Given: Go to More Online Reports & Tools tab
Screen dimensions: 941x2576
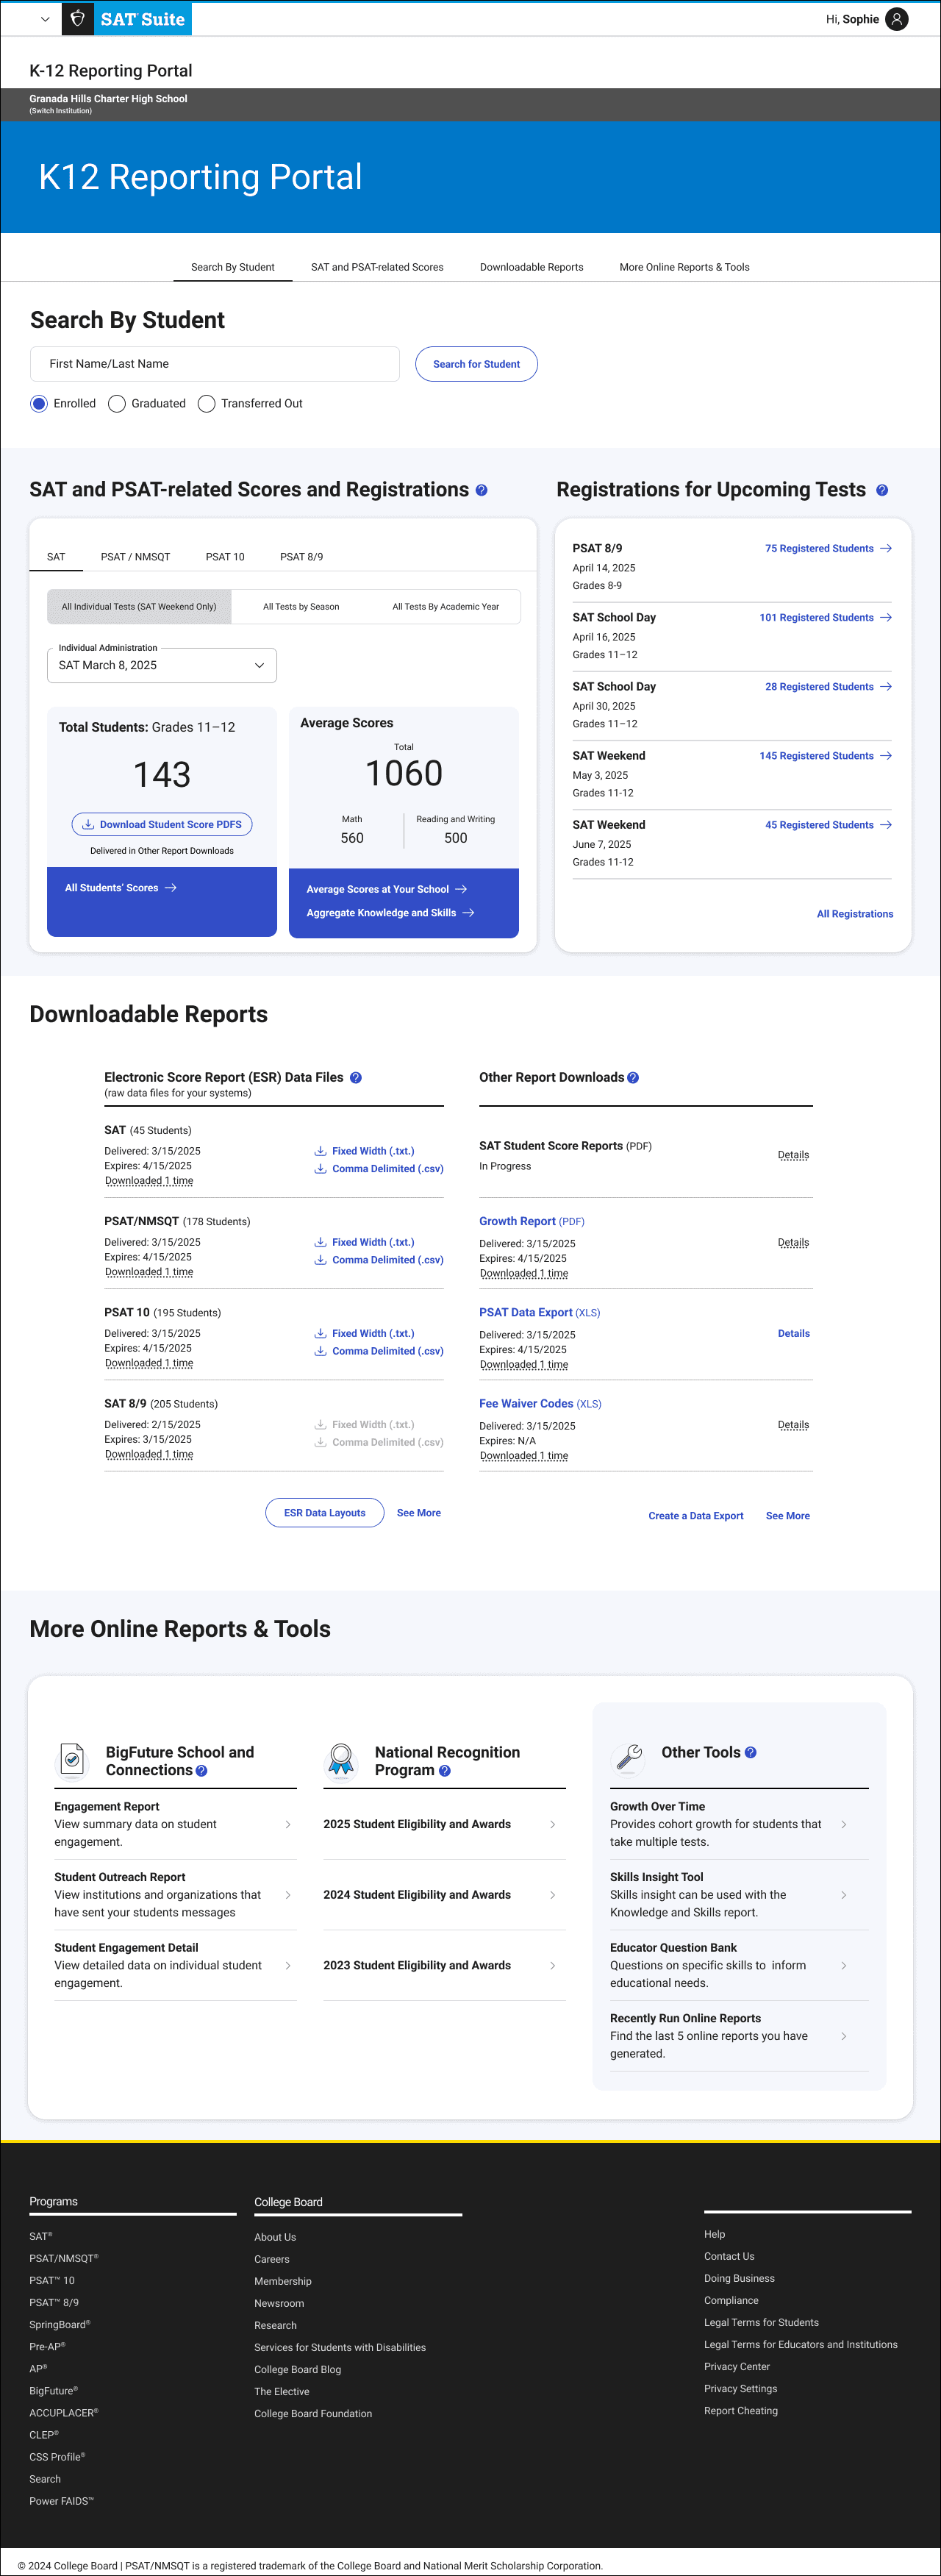Looking at the screenshot, I should [x=685, y=267].
